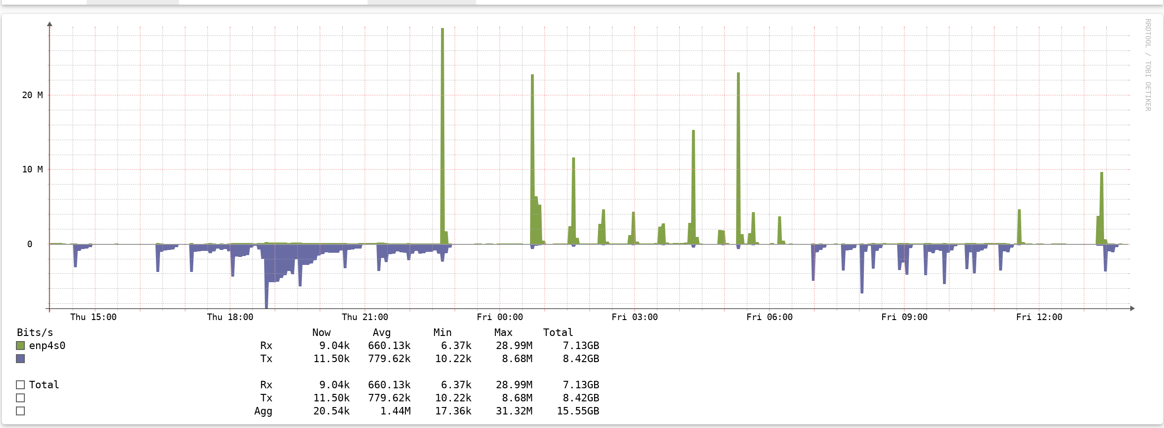Click the empty box beside Agg row

[20, 411]
